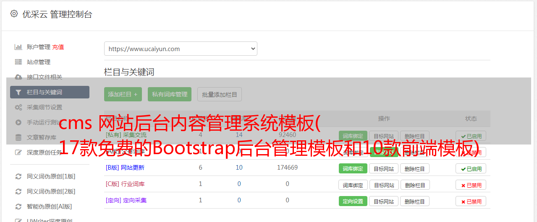The height and width of the screenshot is (222, 537).
Task: Click the server icon for 站点管理
Action: pos(18,62)
